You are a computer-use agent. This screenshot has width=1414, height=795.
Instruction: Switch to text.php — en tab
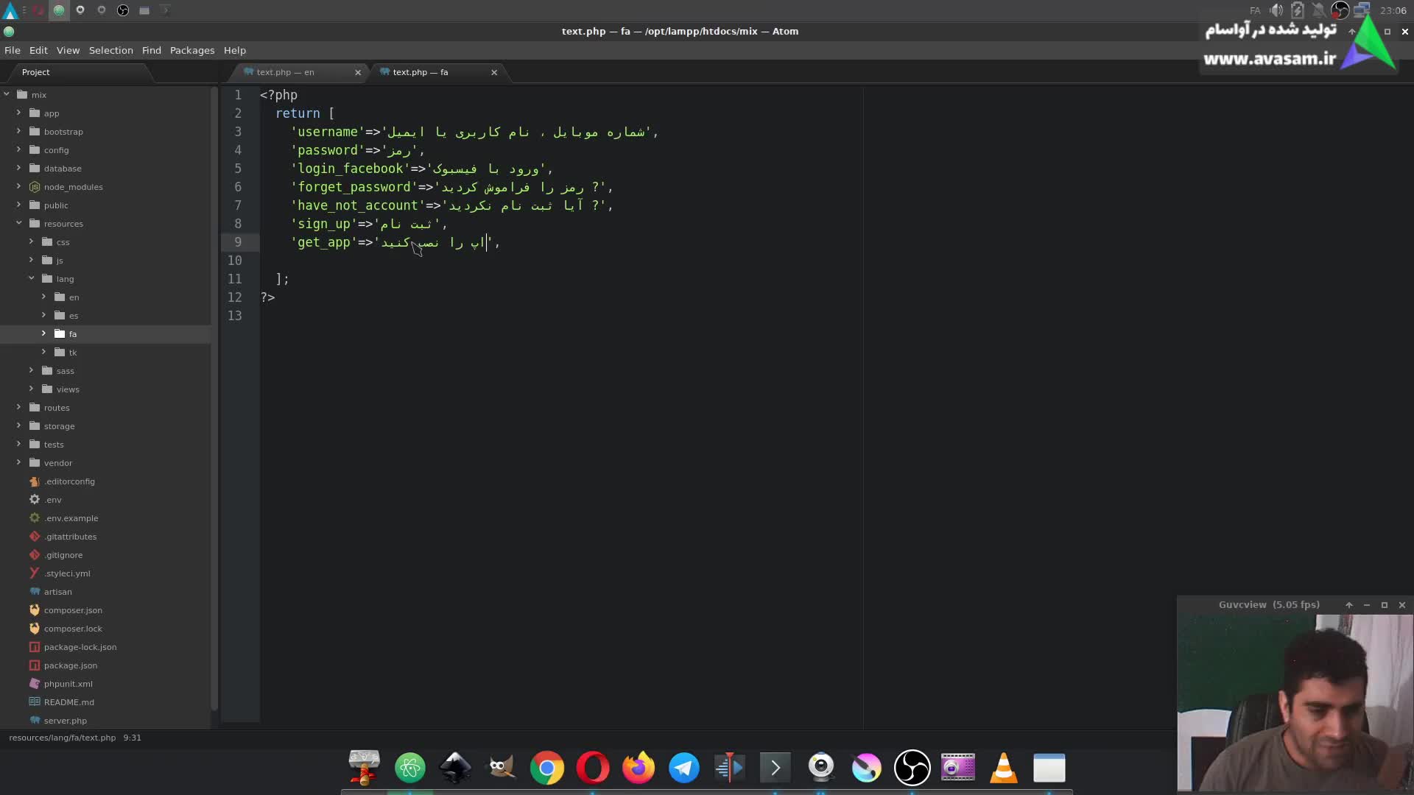pos(286,72)
